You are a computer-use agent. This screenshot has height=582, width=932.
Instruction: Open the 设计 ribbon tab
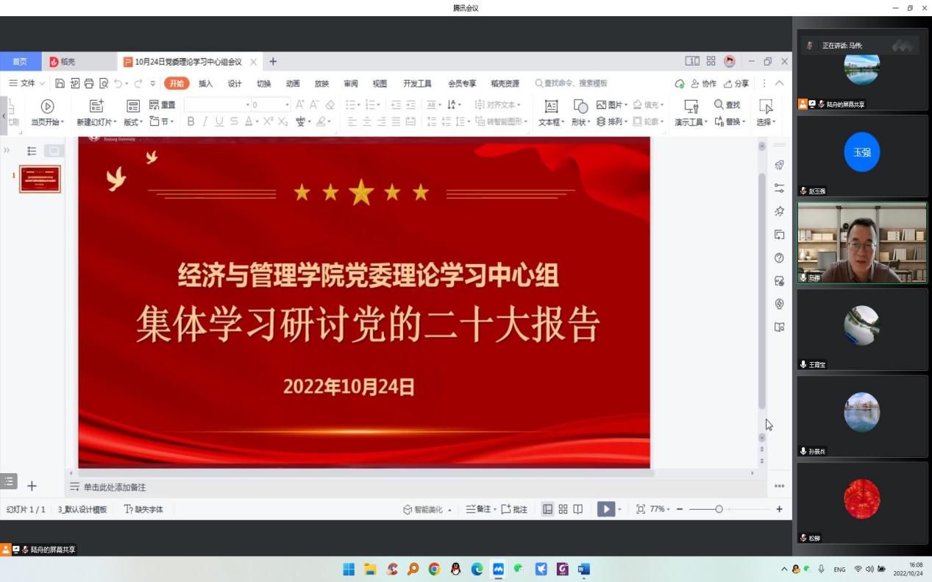click(235, 84)
